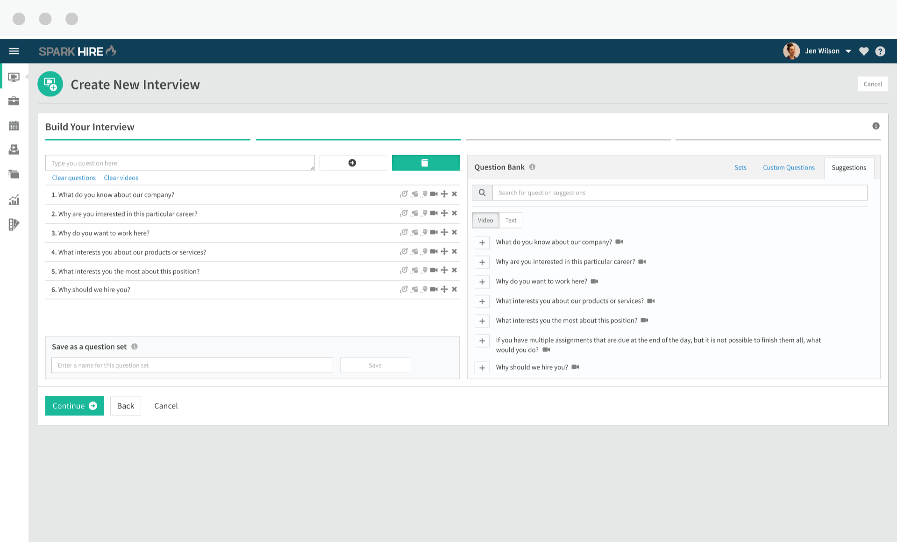Switch to the Custom Questions tab

click(x=789, y=167)
